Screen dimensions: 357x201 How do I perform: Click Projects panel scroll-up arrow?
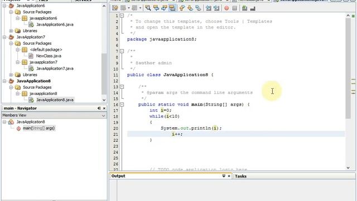pos(104,6)
